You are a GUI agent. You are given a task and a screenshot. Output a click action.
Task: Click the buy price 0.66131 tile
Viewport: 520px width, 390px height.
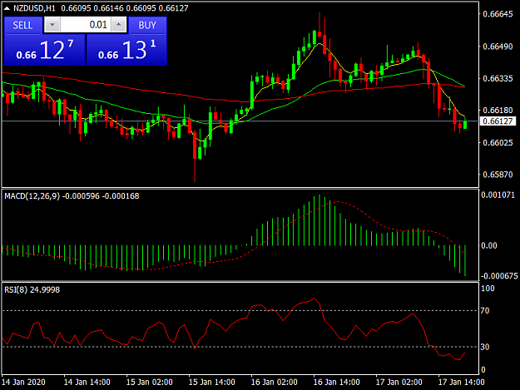click(126, 50)
